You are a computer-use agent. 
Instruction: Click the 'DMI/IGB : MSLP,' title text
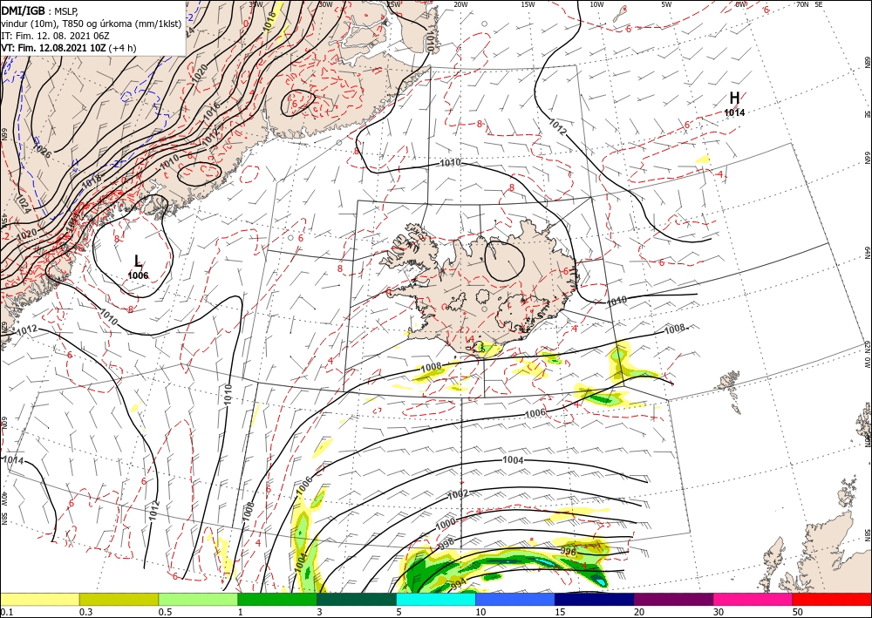click(x=38, y=10)
